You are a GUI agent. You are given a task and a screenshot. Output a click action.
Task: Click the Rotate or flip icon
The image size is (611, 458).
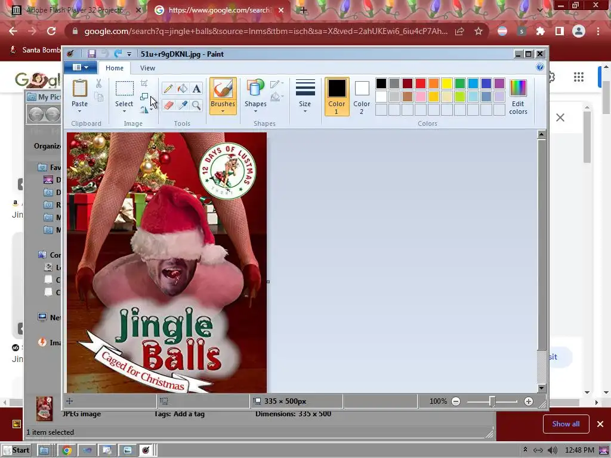pos(144,110)
